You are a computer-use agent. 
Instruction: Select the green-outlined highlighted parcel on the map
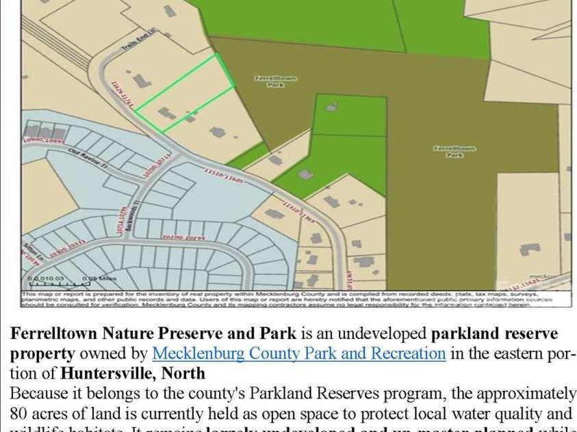184,93
